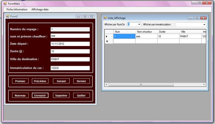Close the Liste_Affichage window
215x124 pixels.
coord(204,18)
